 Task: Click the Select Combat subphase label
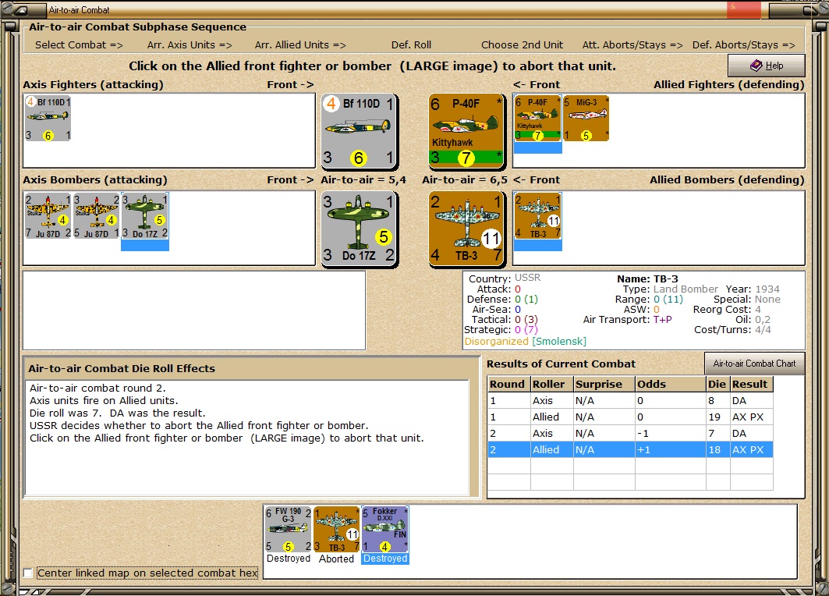(79, 45)
